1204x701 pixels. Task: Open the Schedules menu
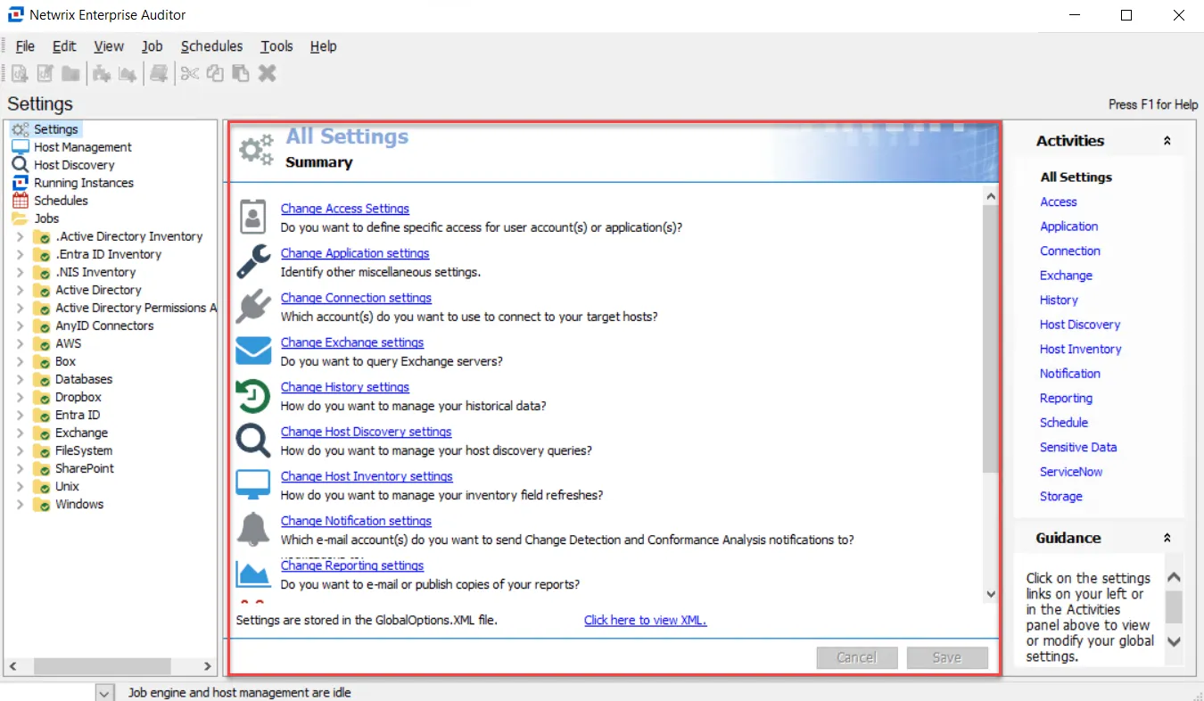(x=211, y=46)
